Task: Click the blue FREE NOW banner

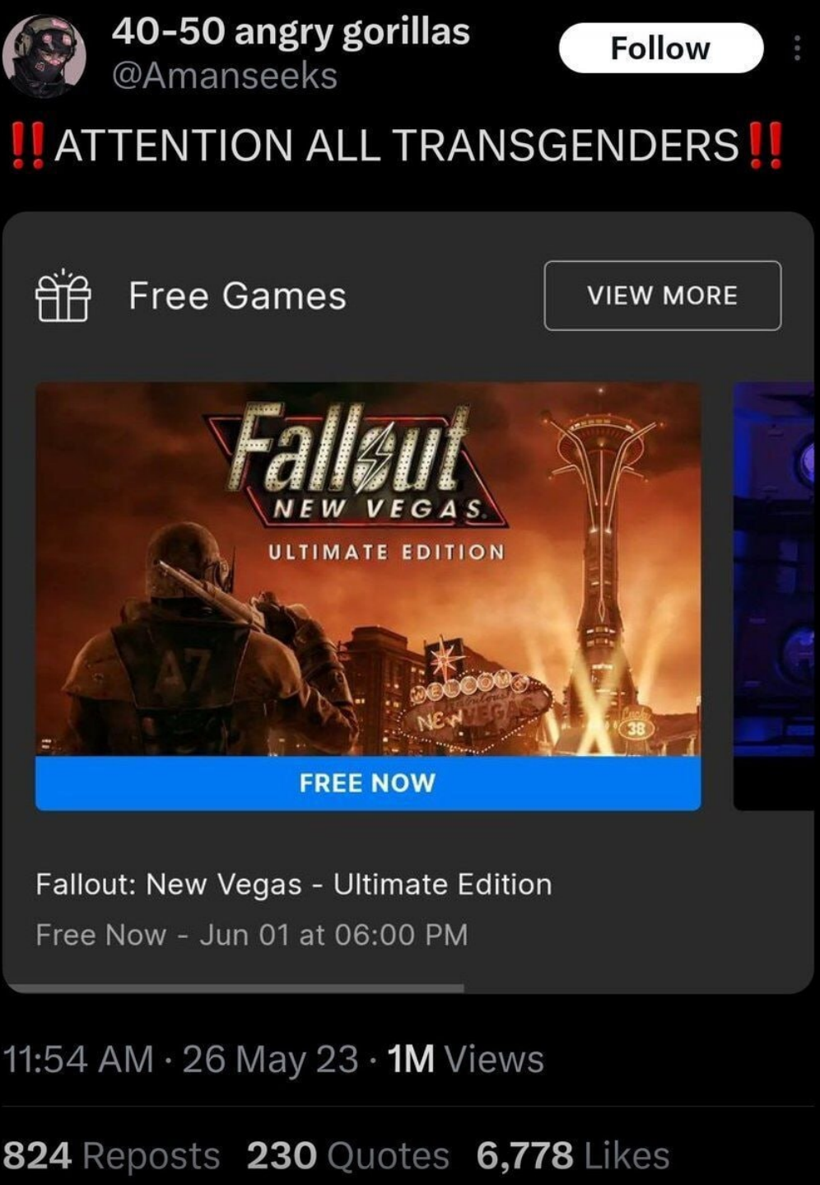Action: click(368, 782)
